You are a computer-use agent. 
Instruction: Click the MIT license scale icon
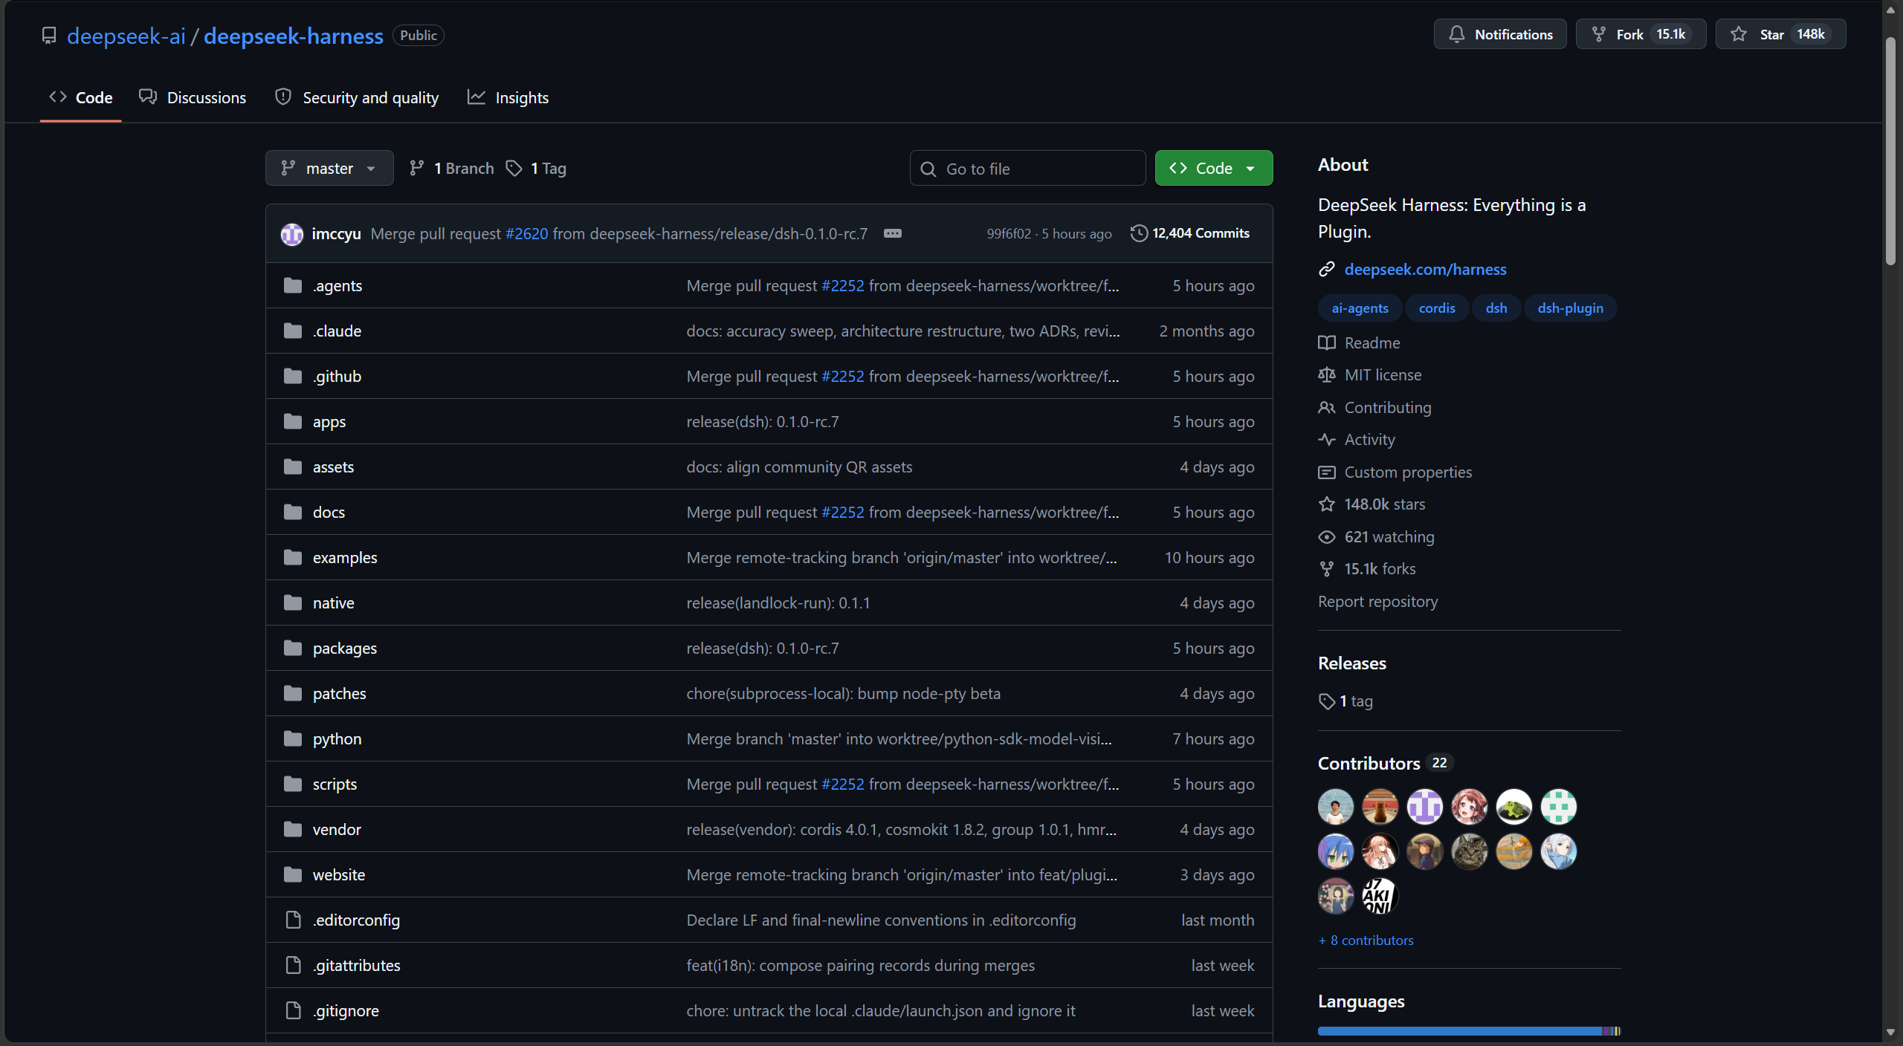(1327, 375)
